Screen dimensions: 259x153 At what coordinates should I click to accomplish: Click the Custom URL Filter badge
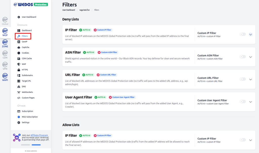coord(107,75)
